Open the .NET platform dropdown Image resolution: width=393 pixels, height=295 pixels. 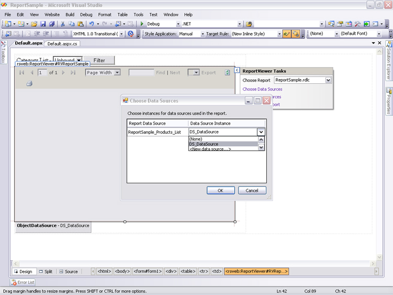(239, 24)
